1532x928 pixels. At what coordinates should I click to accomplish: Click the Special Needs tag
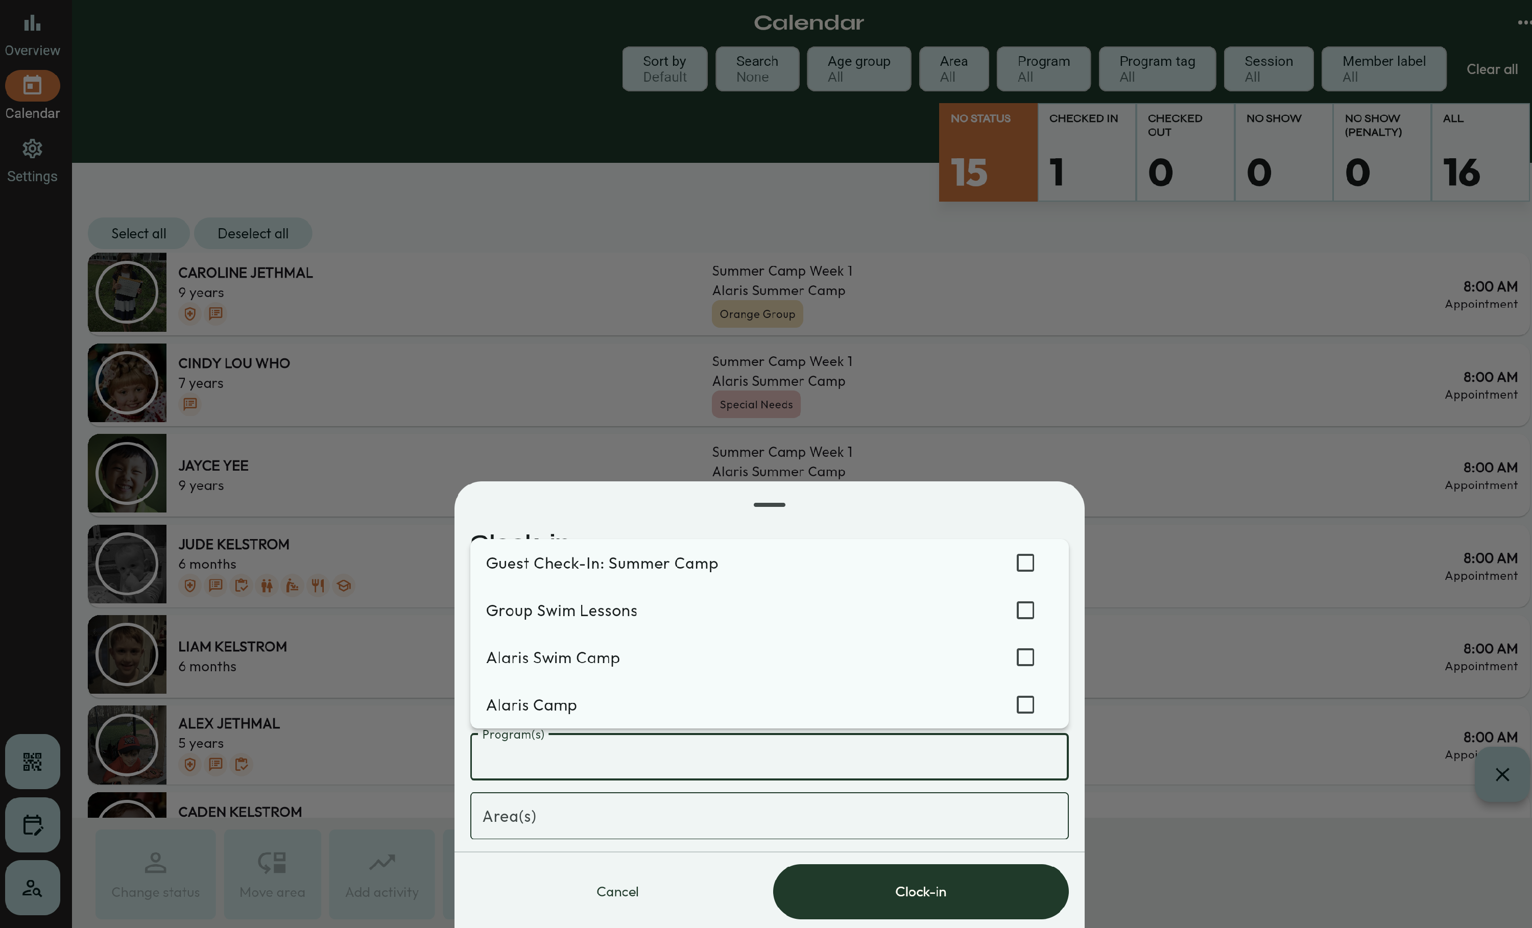click(x=756, y=405)
